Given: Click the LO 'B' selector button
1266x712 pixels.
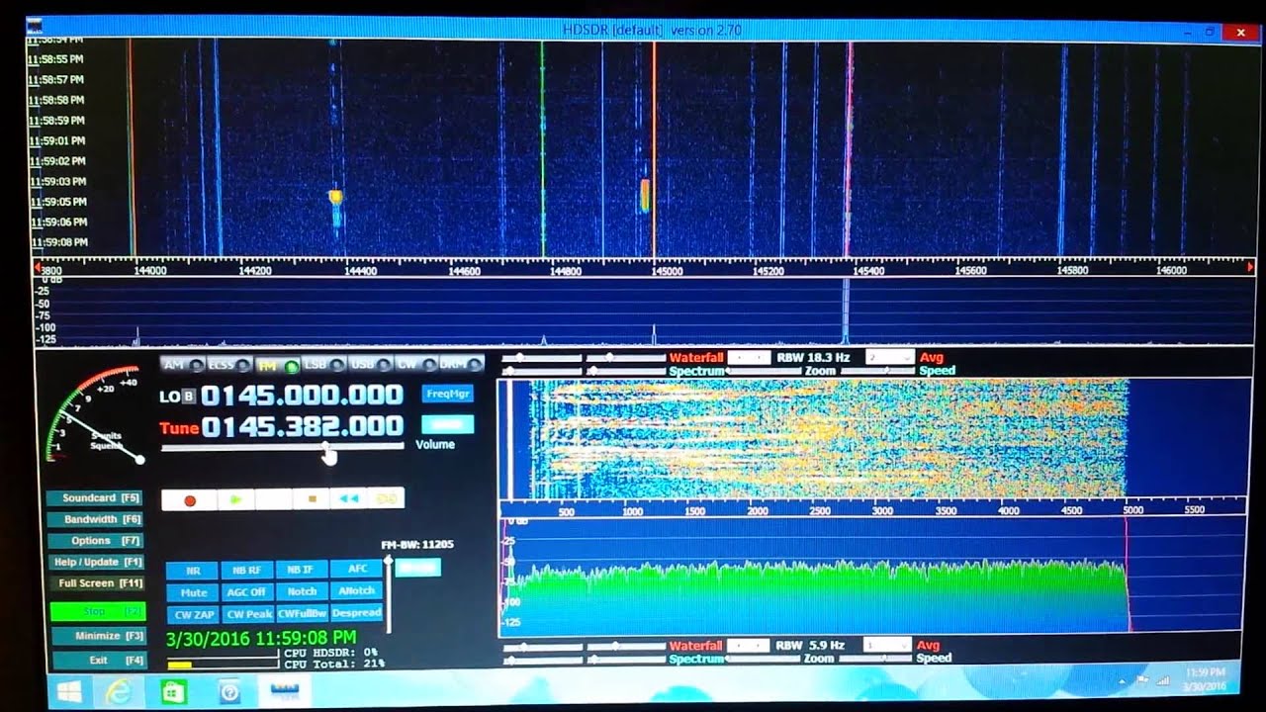Looking at the screenshot, I should pyautogui.click(x=190, y=397).
